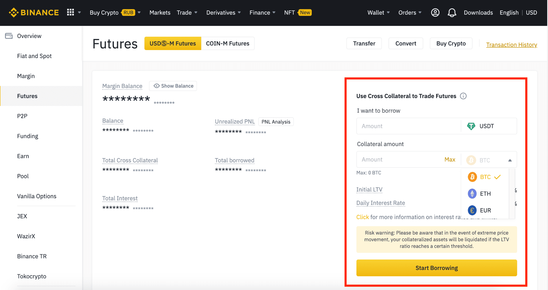The image size is (548, 290).
Task: Open Downloads in top bar
Action: pos(478,13)
